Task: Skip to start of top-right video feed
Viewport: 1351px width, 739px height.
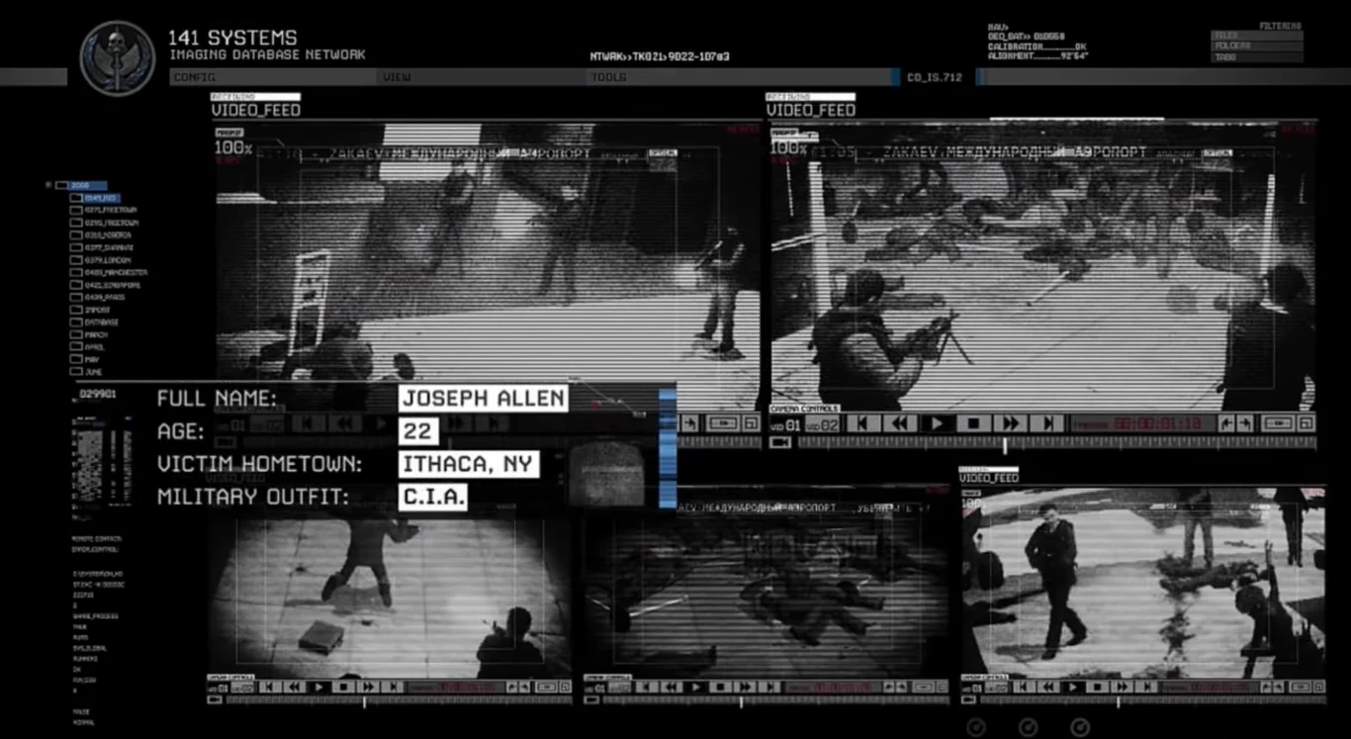Action: [x=862, y=423]
